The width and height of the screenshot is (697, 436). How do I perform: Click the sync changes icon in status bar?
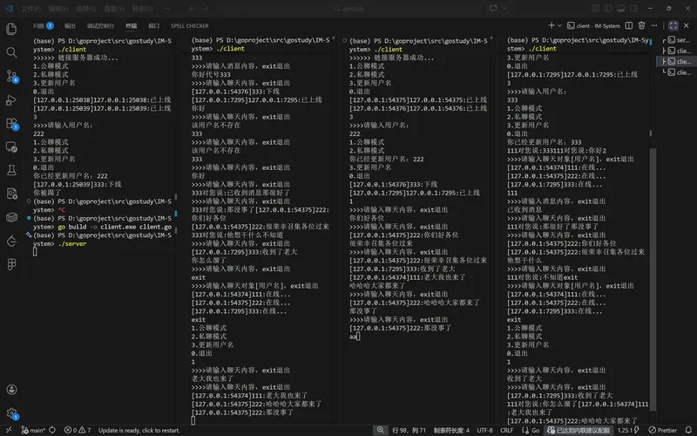point(52,430)
